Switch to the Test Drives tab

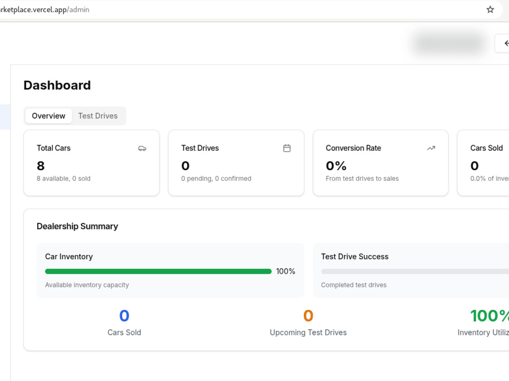98,116
